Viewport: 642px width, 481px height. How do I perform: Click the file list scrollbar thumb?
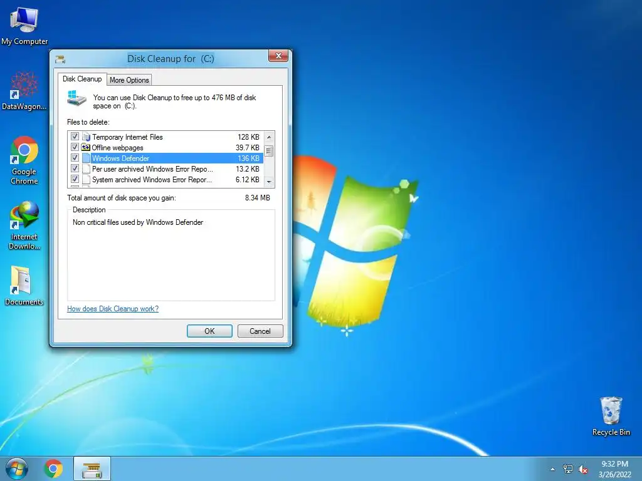[x=269, y=151]
